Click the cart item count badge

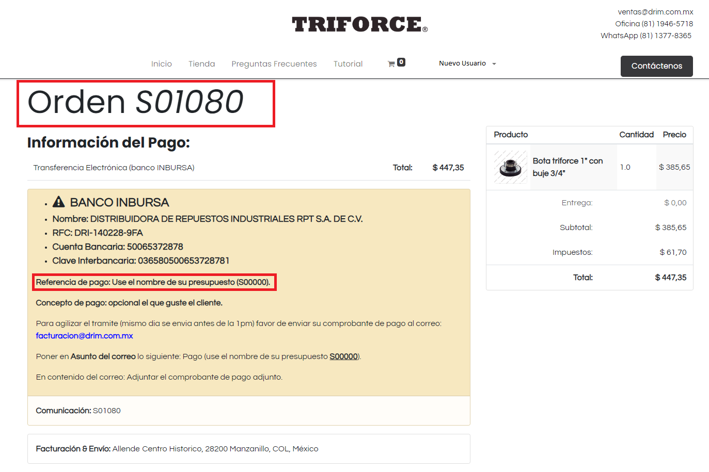pos(401,62)
